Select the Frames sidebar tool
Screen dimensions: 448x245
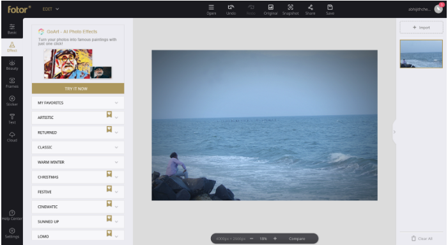[12, 83]
